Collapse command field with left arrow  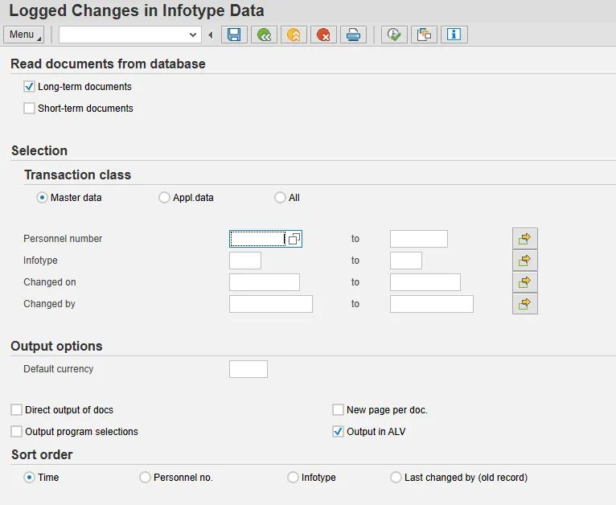(211, 35)
